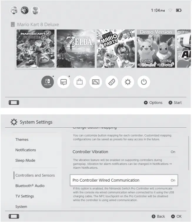Image resolution: width=192 pixels, height=222 pixels.
Task: Toggle Pro Controller Wired Communication setting
Action: (124, 180)
